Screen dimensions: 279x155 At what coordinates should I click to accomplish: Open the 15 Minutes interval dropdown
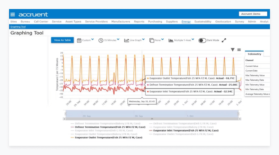coord(112,40)
